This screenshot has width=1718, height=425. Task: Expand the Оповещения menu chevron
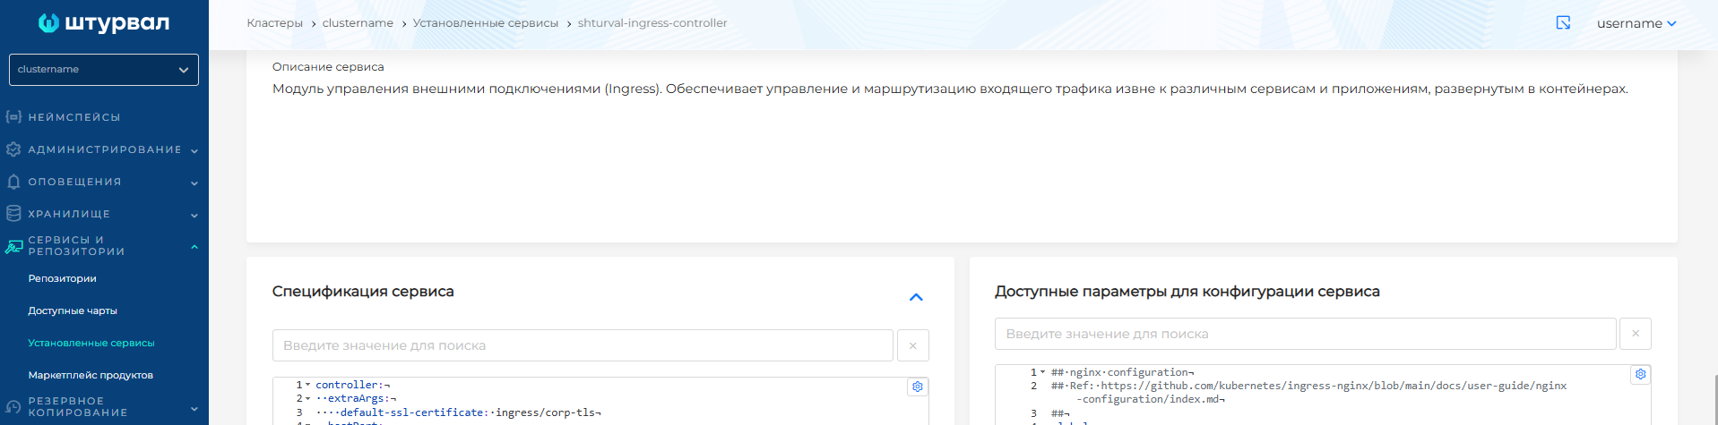click(x=194, y=183)
